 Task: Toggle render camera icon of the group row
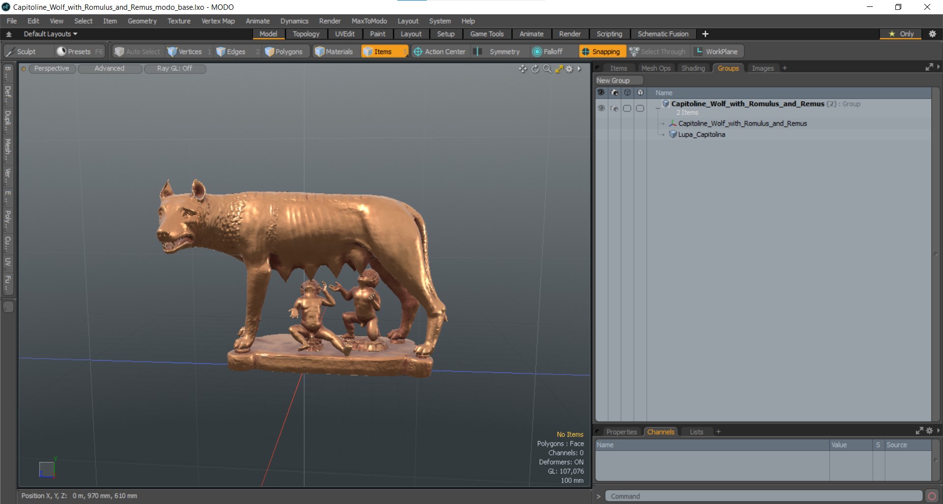(614, 108)
